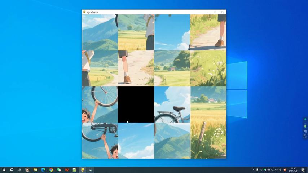This screenshot has width=308, height=173.
Task: Expand the hidden system tray icons
Action: (x=253, y=170)
